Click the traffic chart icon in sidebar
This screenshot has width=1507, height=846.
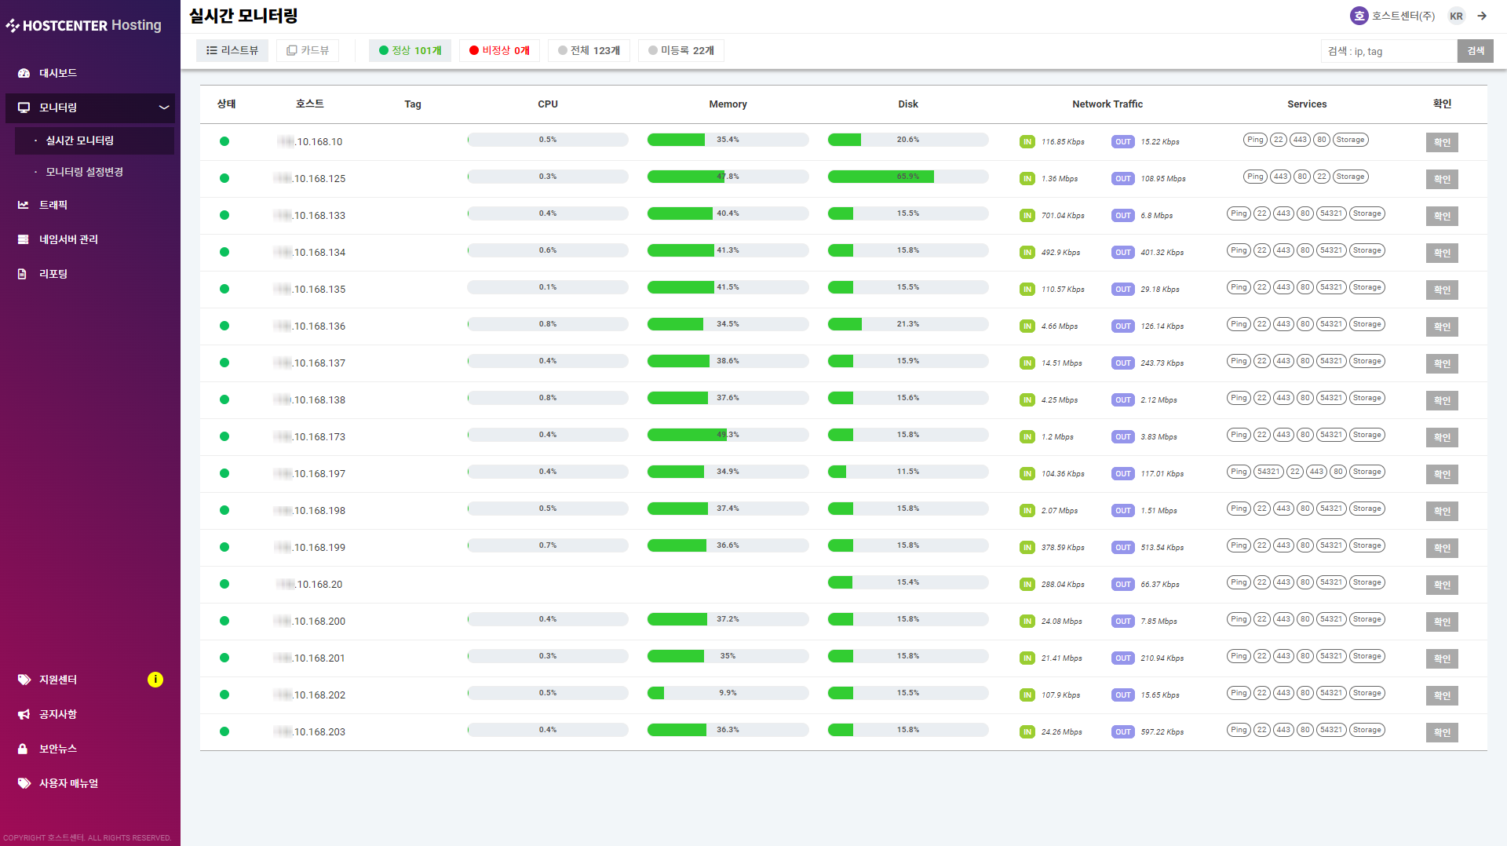[24, 205]
